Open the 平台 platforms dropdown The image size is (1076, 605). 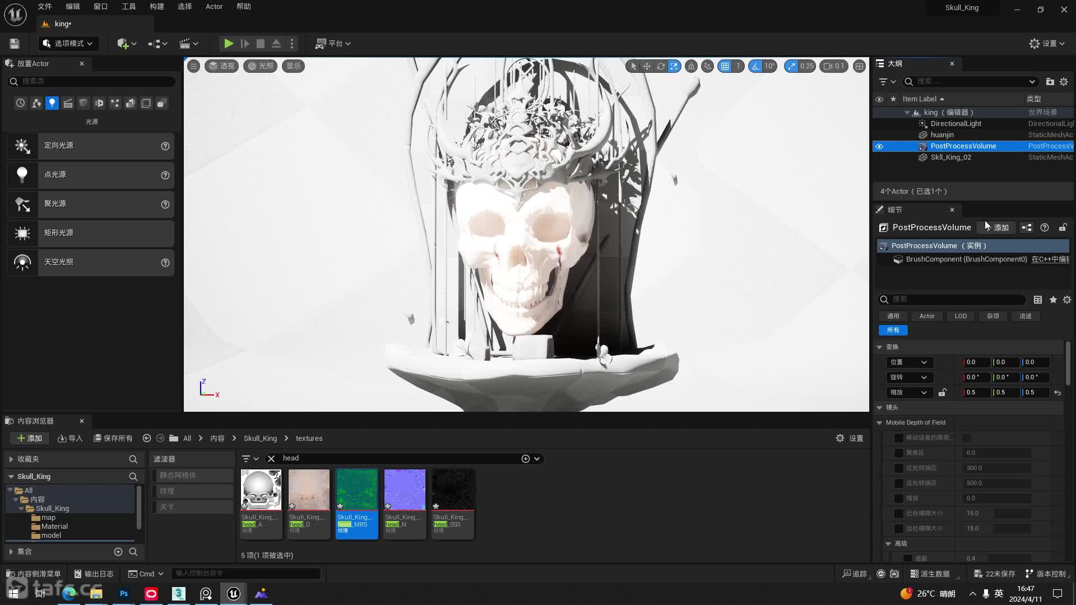(333, 44)
